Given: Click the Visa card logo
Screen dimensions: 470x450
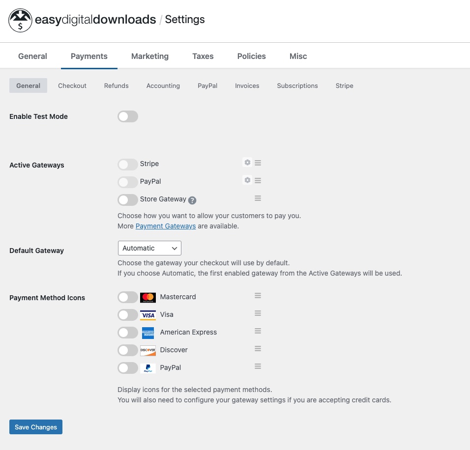Looking at the screenshot, I should pyautogui.click(x=148, y=315).
